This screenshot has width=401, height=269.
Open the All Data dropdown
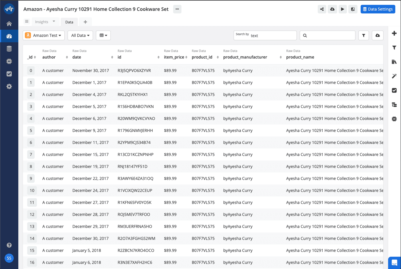(80, 35)
